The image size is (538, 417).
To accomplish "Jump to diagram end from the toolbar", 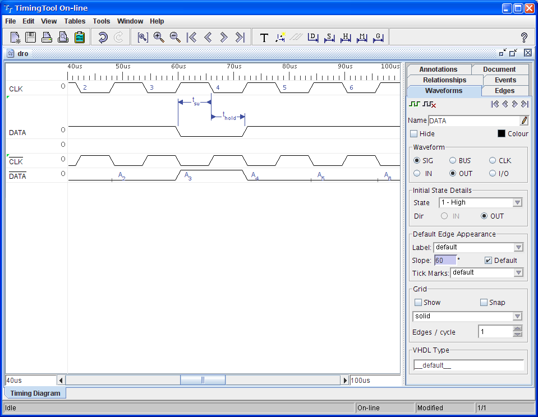I will tap(240, 38).
